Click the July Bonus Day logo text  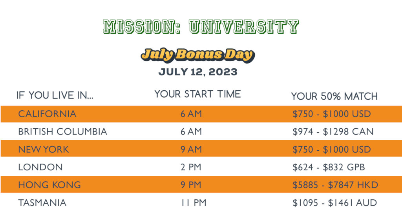198,55
